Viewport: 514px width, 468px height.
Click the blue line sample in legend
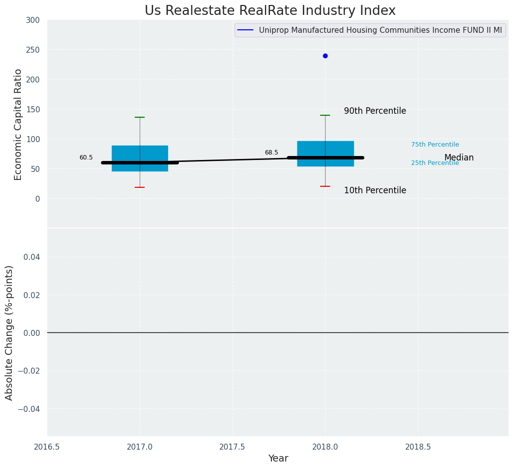[x=245, y=30]
